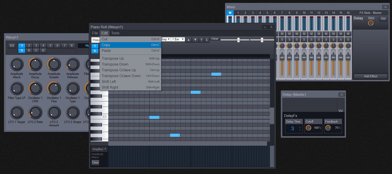Solo mixer channel 15

[x=341, y=39]
